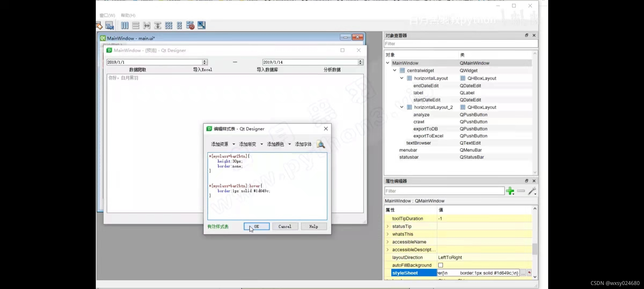Click the Lay Out in Form Layout icon
Viewport: 644px width, 289px height.
pyautogui.click(x=179, y=25)
